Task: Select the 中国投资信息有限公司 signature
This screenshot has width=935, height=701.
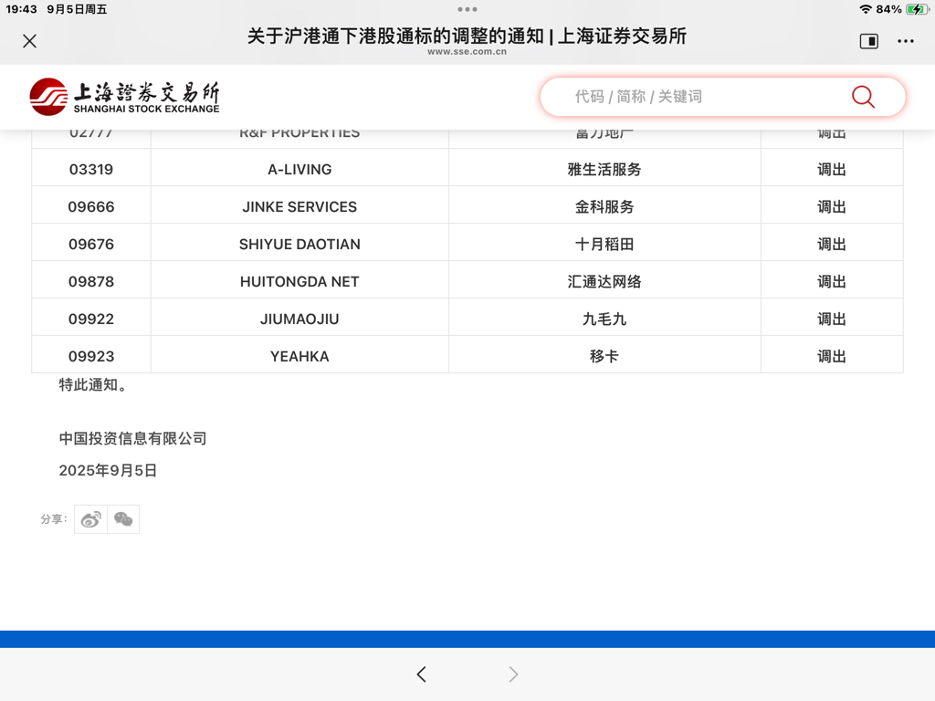Action: [132, 439]
